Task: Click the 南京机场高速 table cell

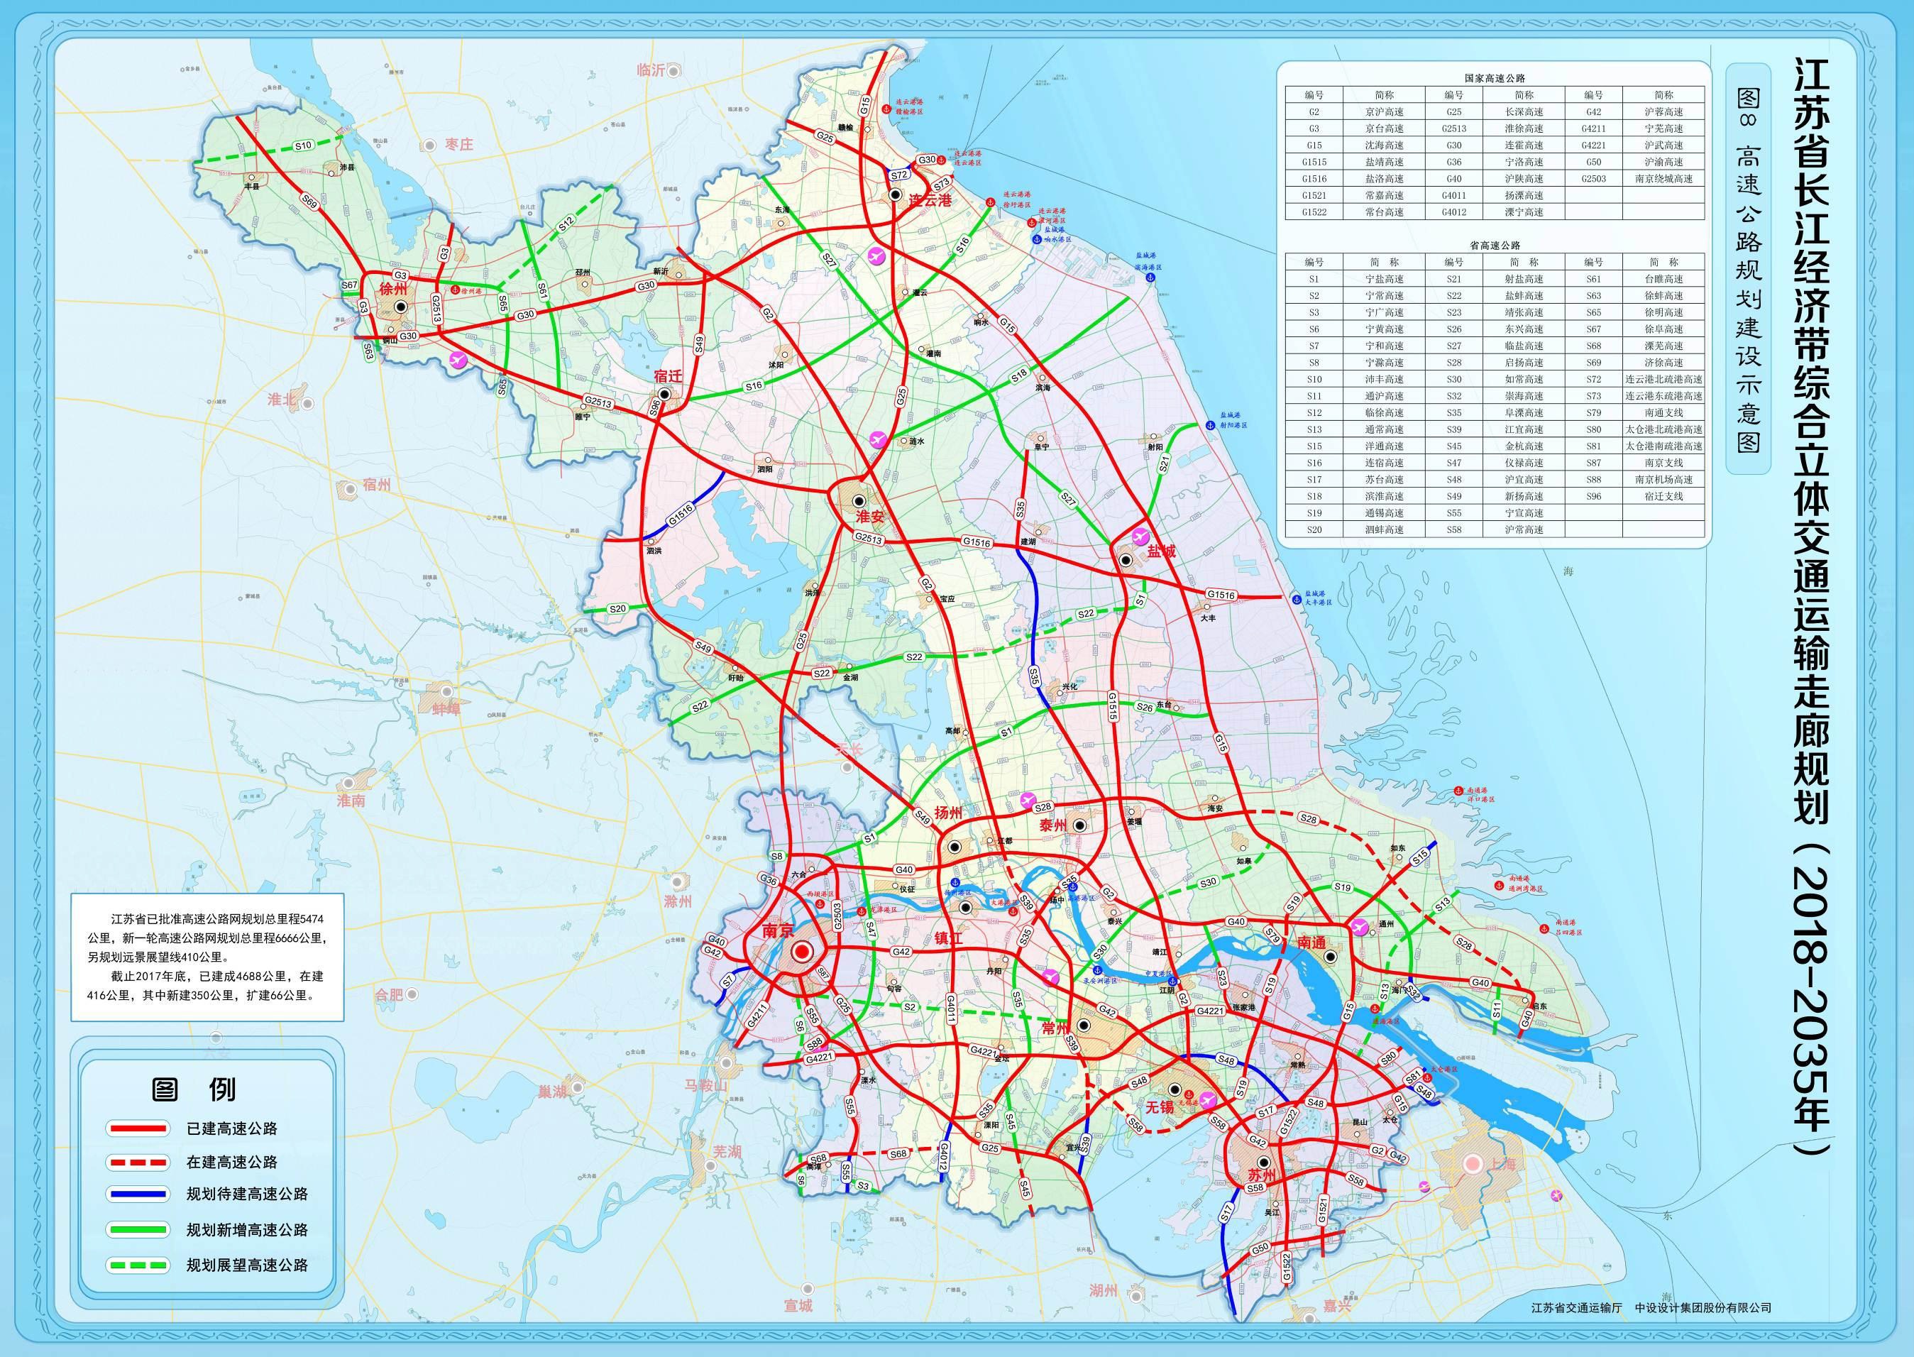Action: pyautogui.click(x=1663, y=480)
